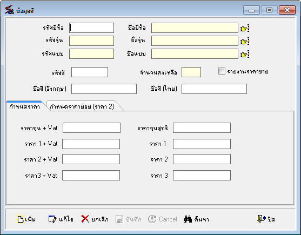
Task: Select the กำหนดราคา tab
Action: tap(24, 106)
